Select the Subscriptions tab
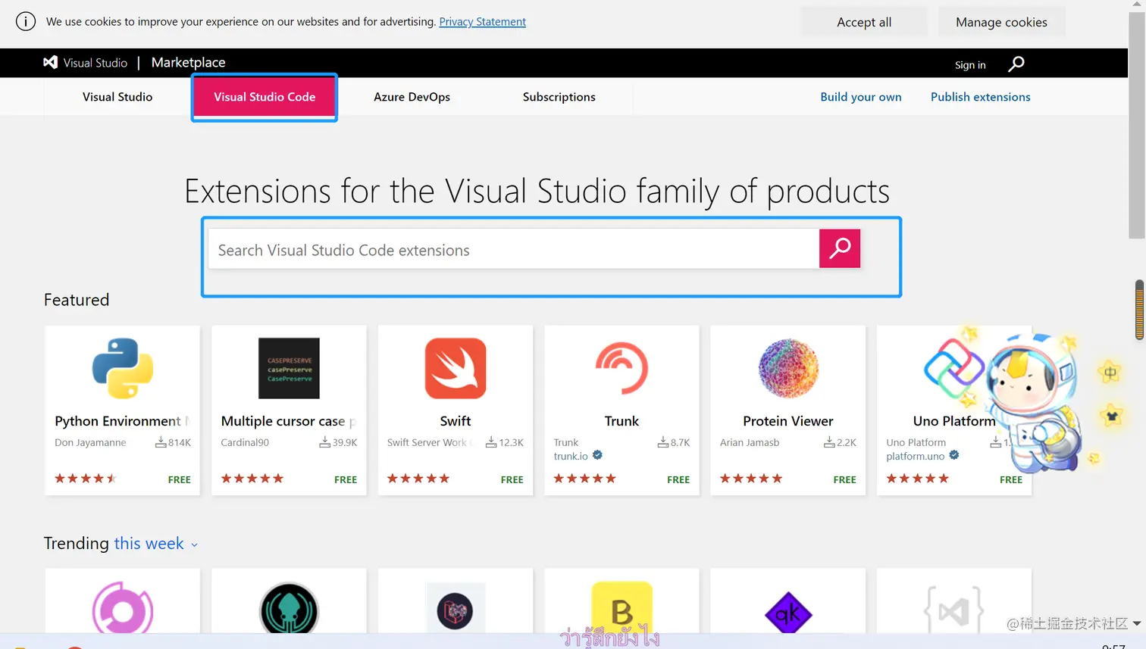The width and height of the screenshot is (1146, 649). point(559,97)
